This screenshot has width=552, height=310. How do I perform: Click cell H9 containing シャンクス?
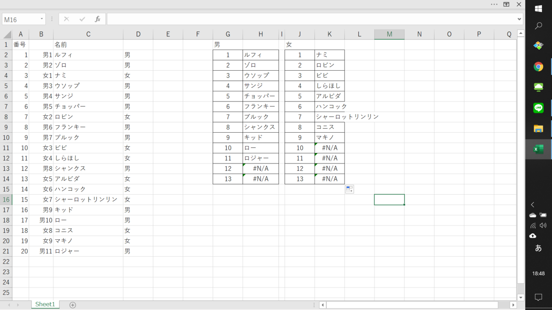coord(261,127)
